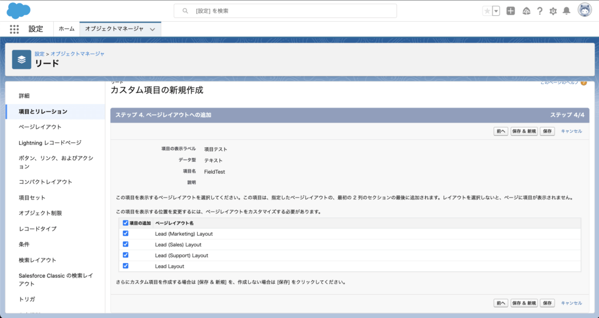599x318 pixels.
Task: Open コンパクトレイアウト sidebar item
Action: point(46,182)
